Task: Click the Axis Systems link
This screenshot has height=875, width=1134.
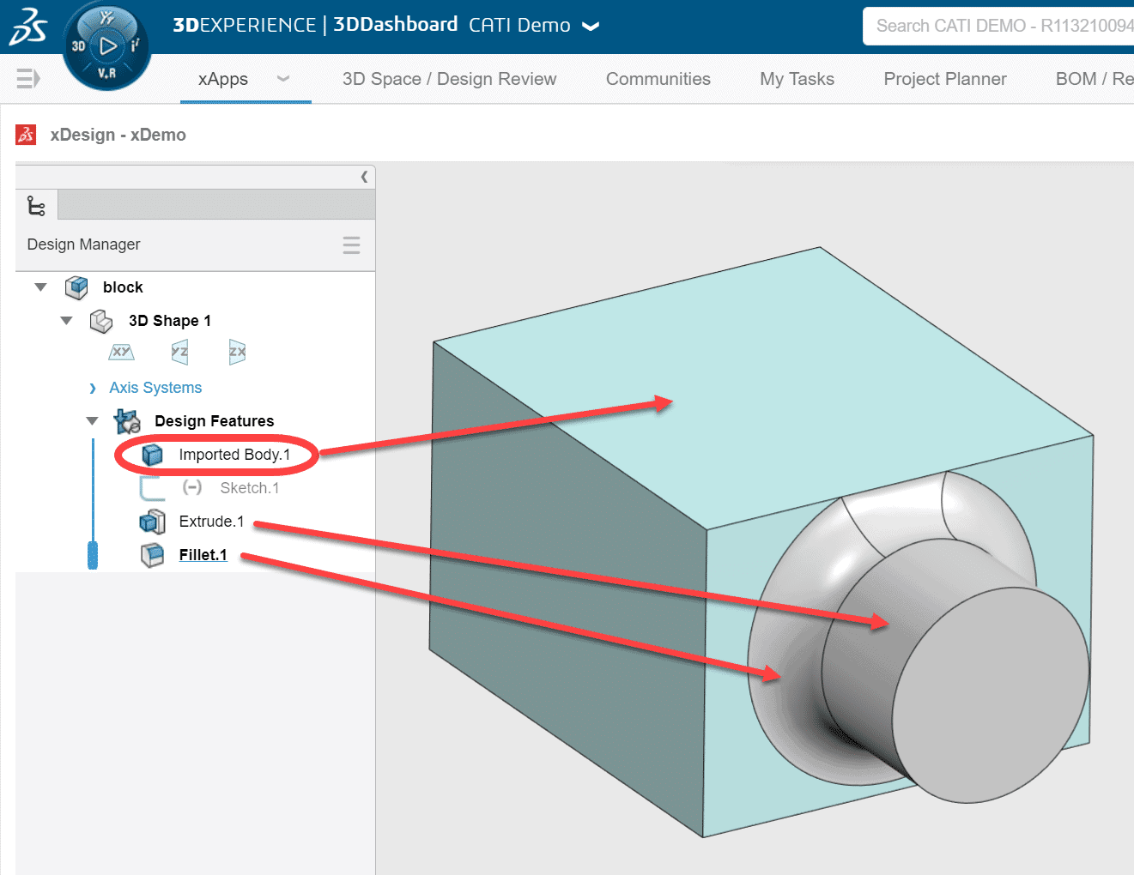Action: 155,388
